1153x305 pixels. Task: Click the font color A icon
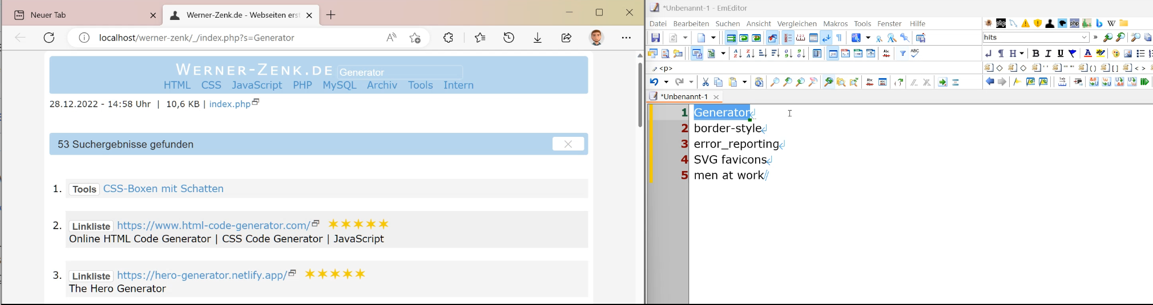(1087, 54)
